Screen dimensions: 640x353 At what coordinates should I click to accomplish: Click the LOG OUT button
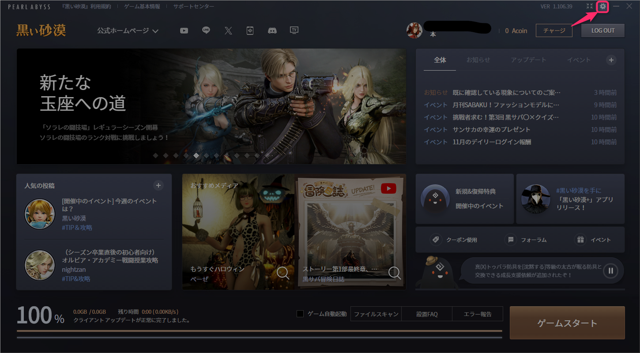click(x=603, y=30)
